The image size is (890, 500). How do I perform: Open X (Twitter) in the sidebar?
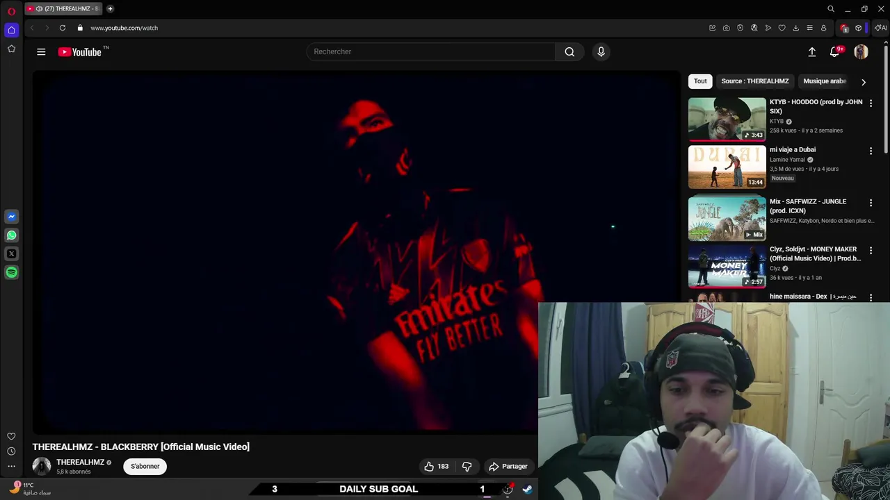11,254
